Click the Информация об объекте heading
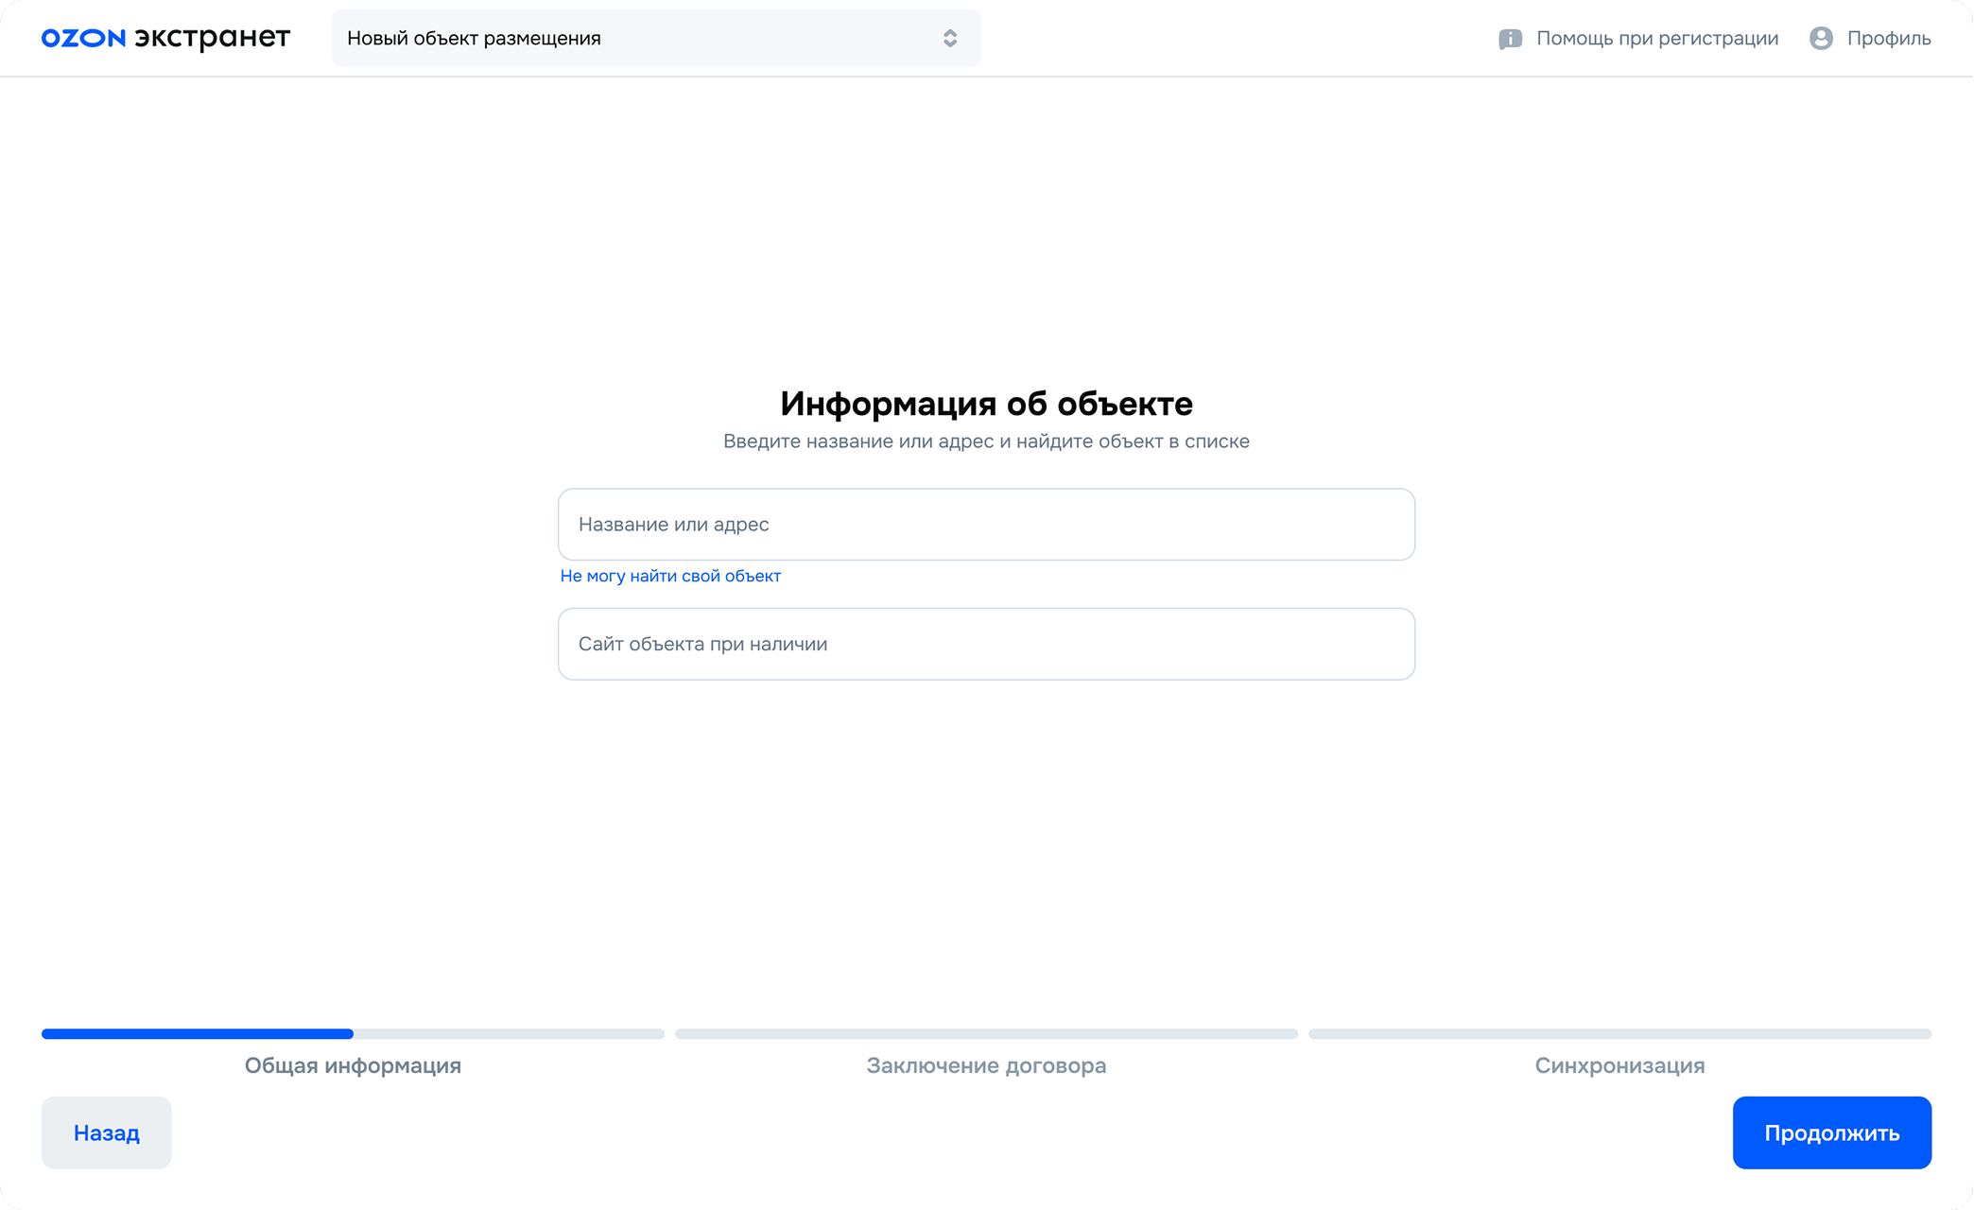The image size is (1974, 1210). tap(986, 404)
